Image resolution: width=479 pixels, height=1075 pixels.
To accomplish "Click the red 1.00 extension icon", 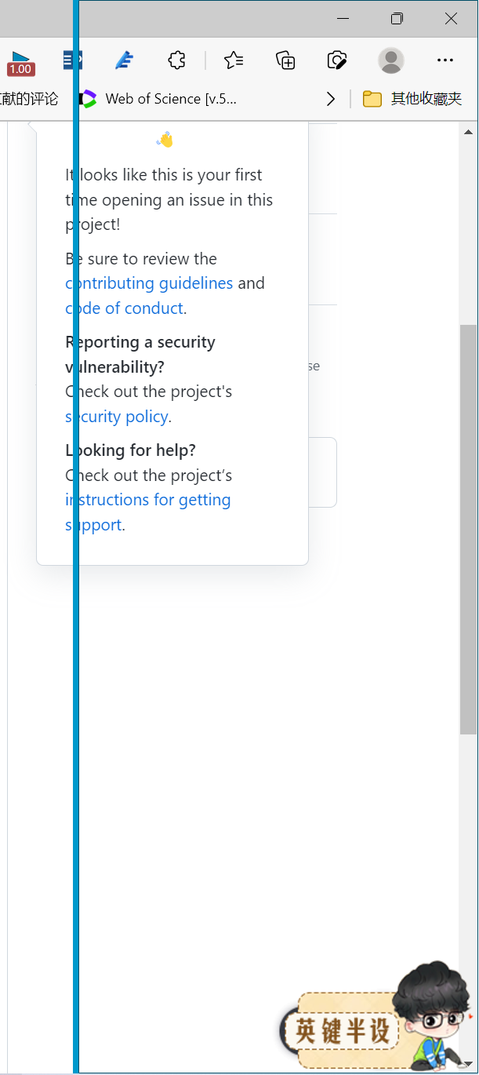I will tap(20, 63).
